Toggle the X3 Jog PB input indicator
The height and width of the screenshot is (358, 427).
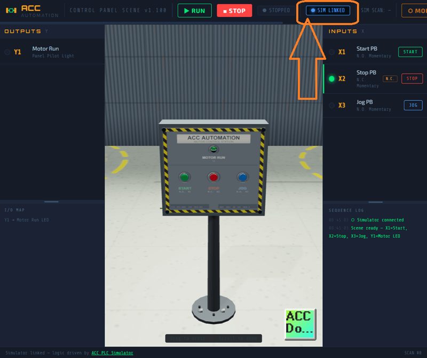click(332, 105)
